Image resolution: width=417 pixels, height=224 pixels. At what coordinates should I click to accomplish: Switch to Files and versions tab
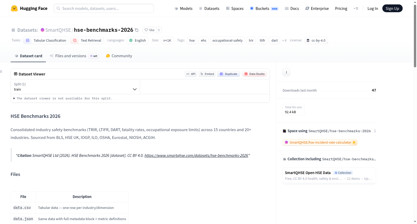point(74,56)
